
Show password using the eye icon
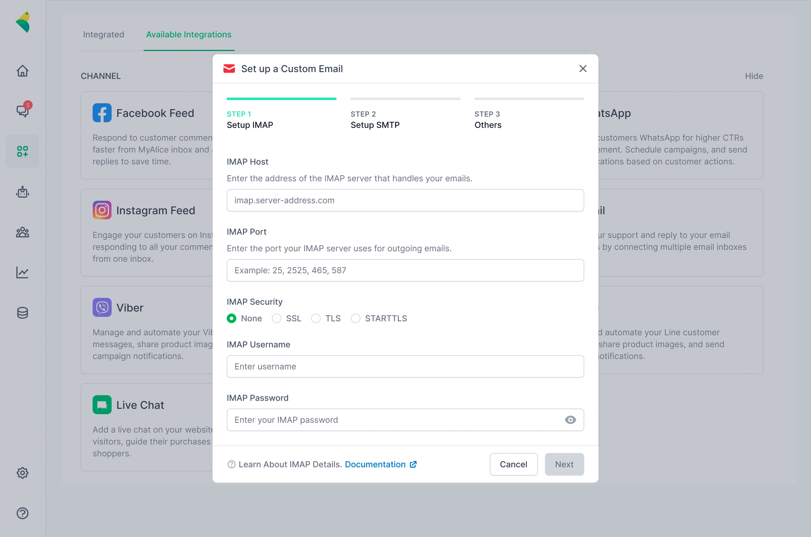pos(570,420)
